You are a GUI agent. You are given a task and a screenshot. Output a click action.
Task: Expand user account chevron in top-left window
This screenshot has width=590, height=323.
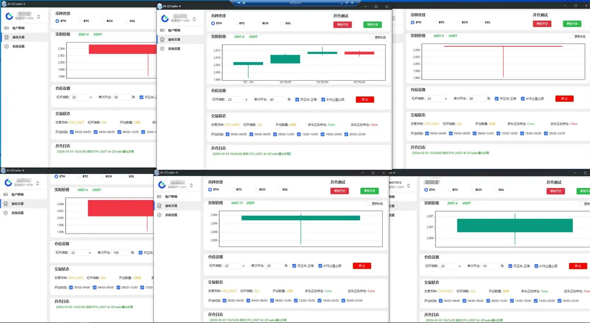tap(38, 17)
